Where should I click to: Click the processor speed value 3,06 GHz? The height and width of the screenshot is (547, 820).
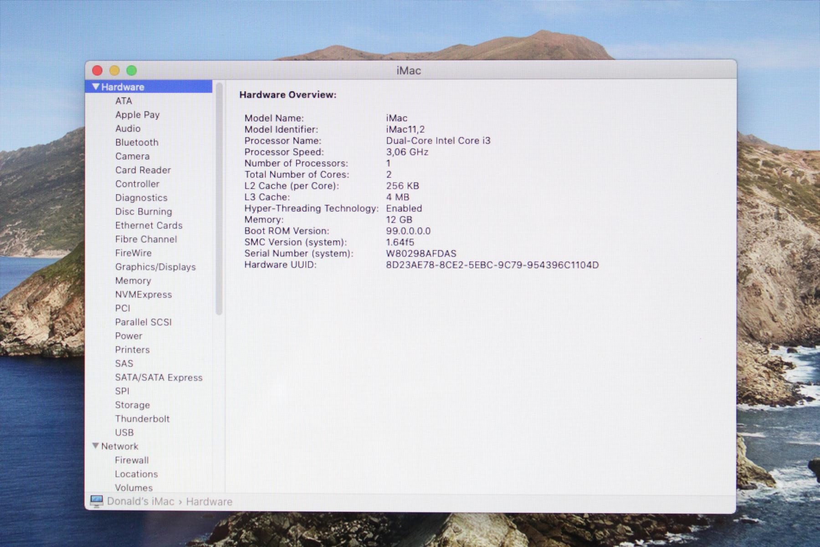407,152
